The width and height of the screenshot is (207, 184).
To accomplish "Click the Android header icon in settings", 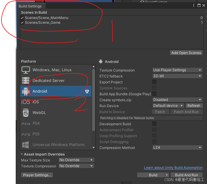I will pos(101,61).
